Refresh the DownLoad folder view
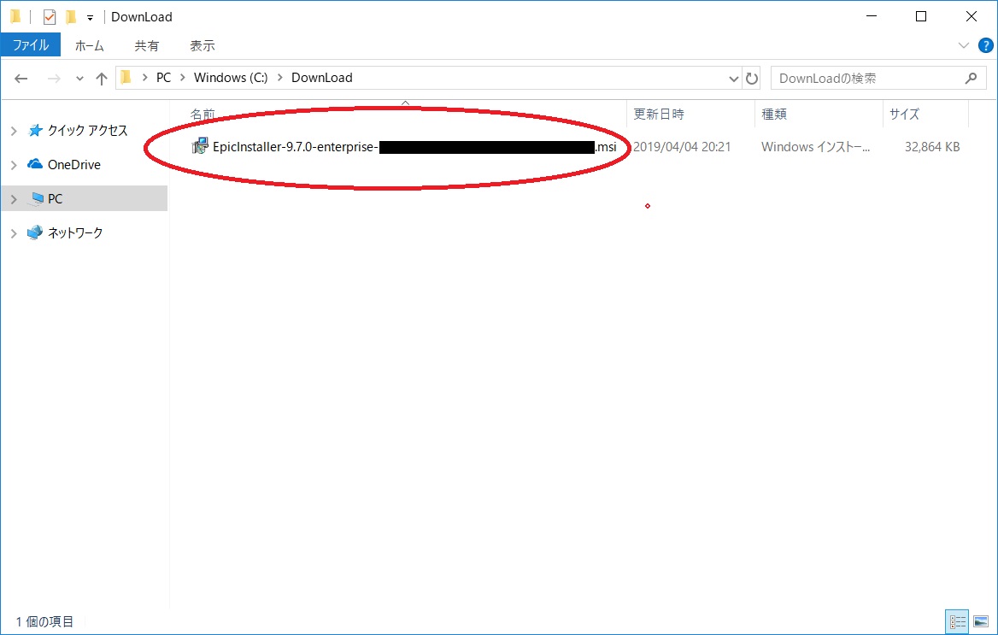The height and width of the screenshot is (635, 998). pos(752,79)
